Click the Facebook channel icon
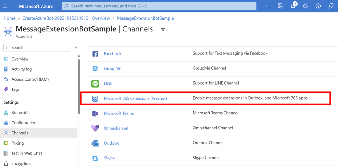This screenshot has width=338, height=166. 95,54
